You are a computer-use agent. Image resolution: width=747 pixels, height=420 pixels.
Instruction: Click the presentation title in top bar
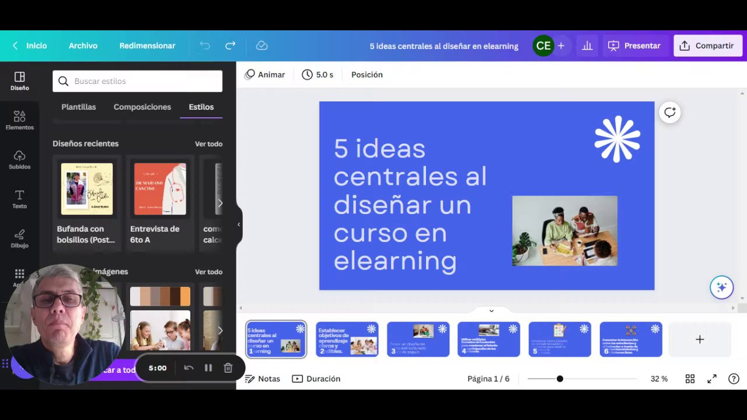(x=444, y=45)
